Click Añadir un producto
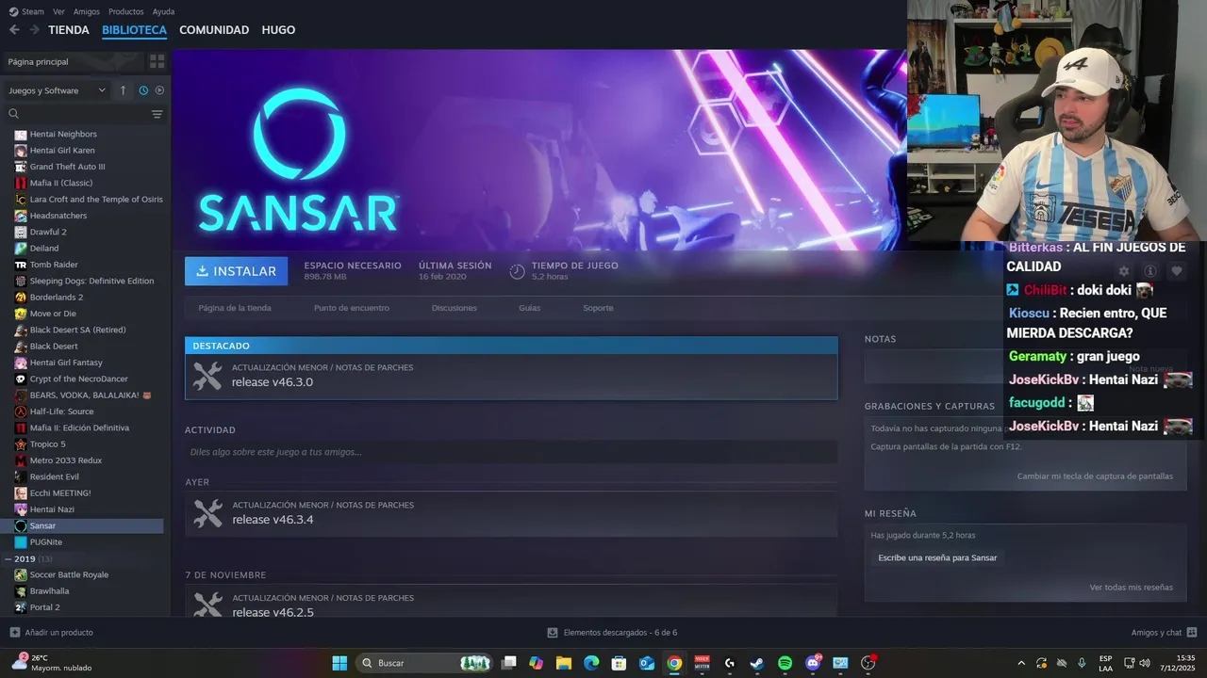Image resolution: width=1207 pixels, height=678 pixels. 51,633
